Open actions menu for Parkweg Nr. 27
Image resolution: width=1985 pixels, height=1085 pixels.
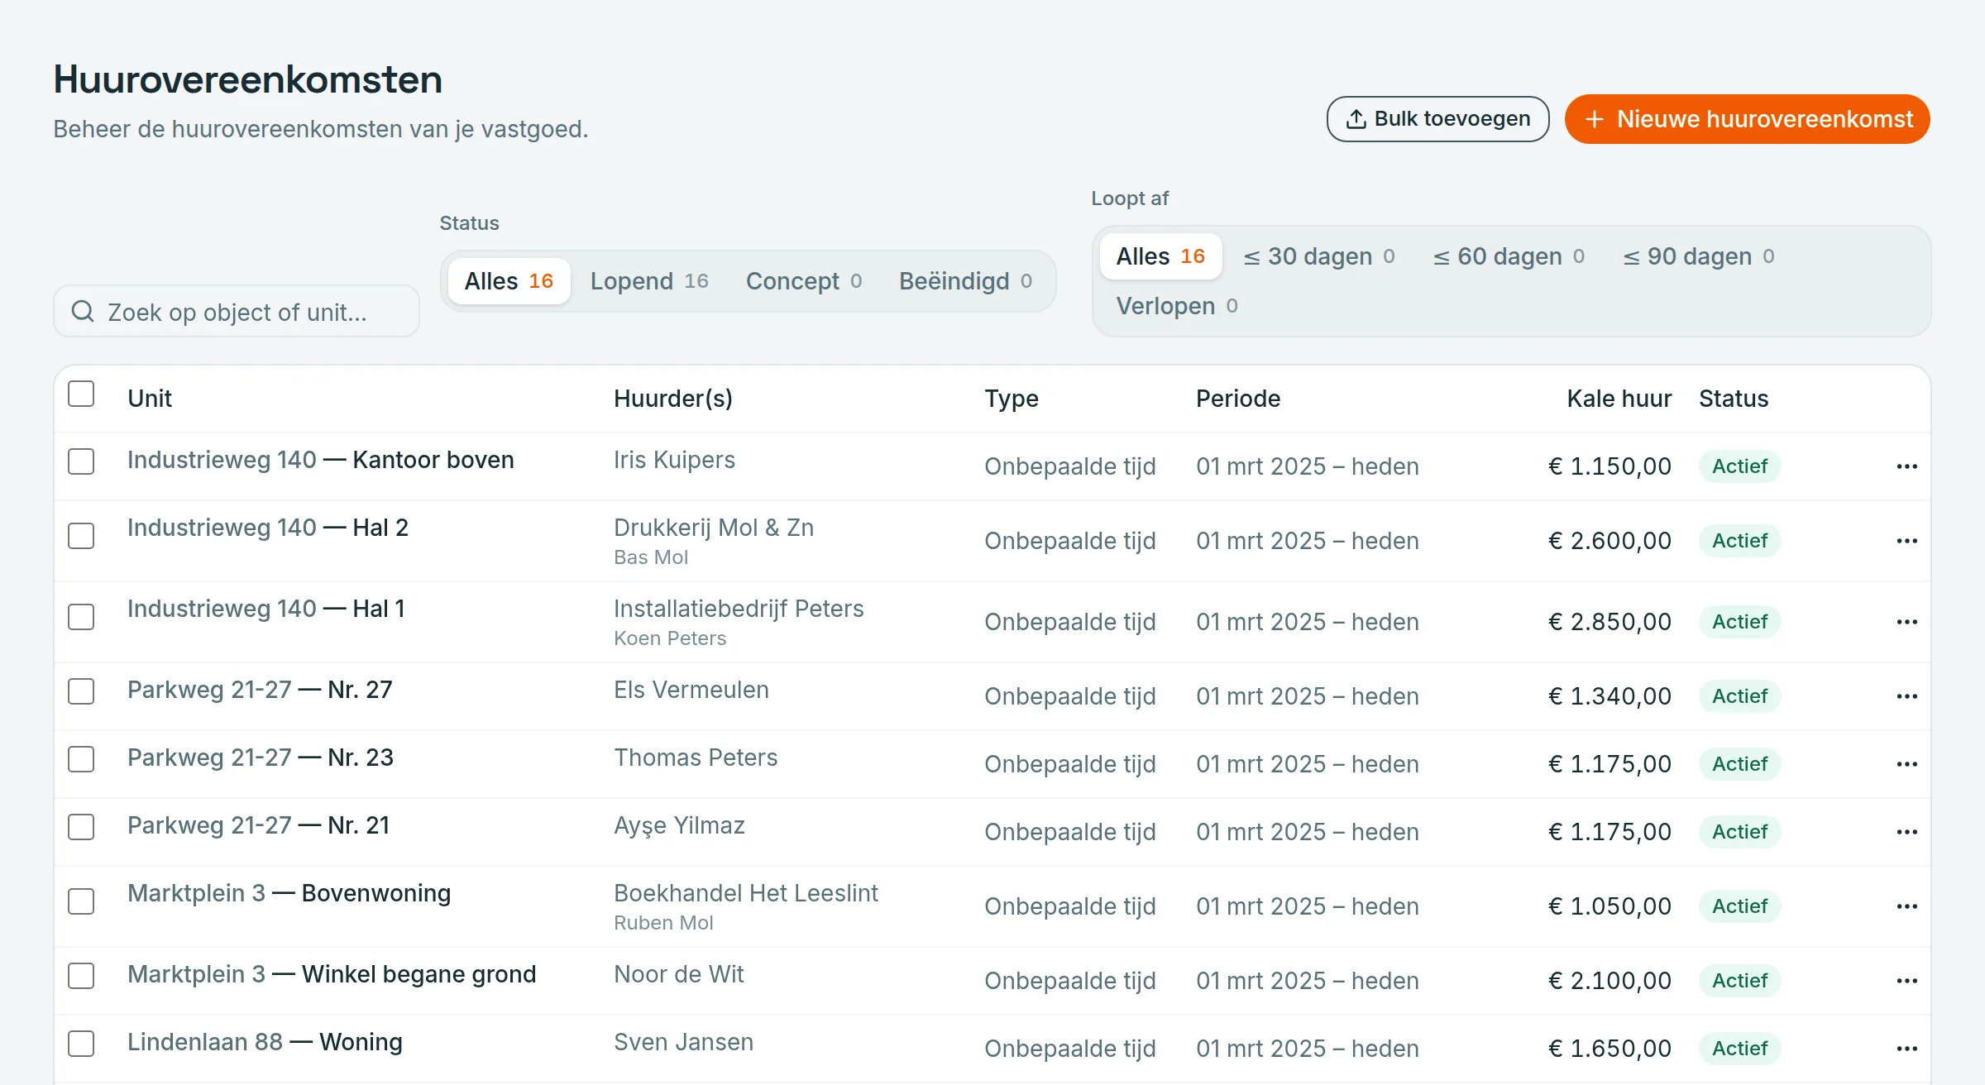point(1906,696)
